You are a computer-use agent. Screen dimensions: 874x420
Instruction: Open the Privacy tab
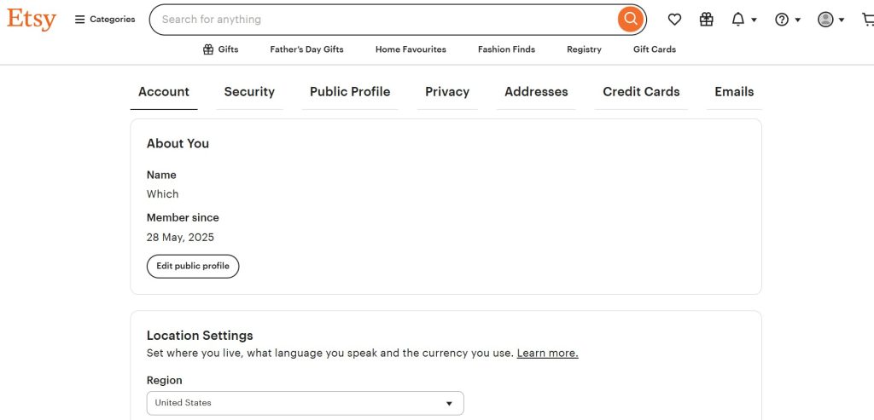(447, 92)
